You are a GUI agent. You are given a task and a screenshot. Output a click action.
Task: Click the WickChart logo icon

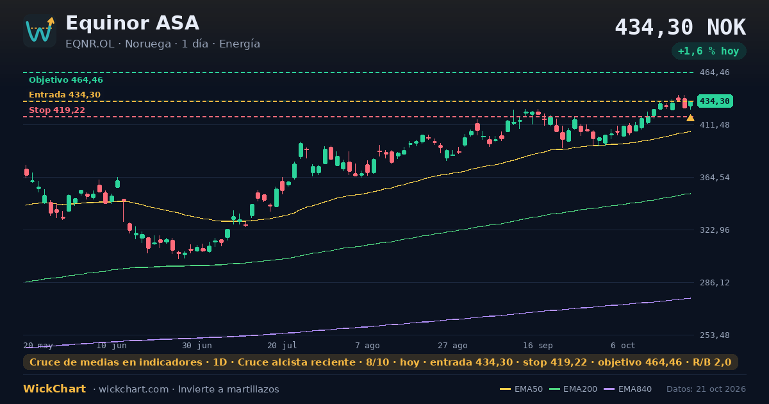point(40,31)
